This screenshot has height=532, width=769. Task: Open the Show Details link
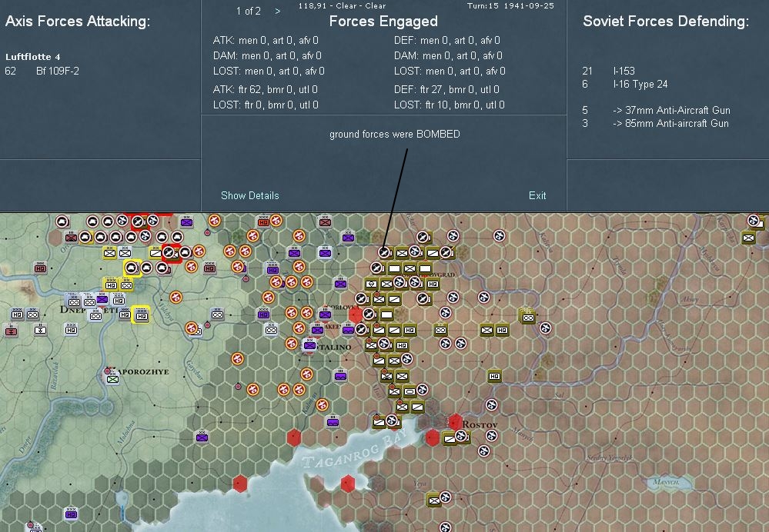pyautogui.click(x=249, y=195)
